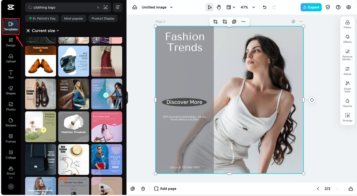Viewport: 357px width, 196px height.
Task: Open the canvas layout dropdown
Action: 231,7
